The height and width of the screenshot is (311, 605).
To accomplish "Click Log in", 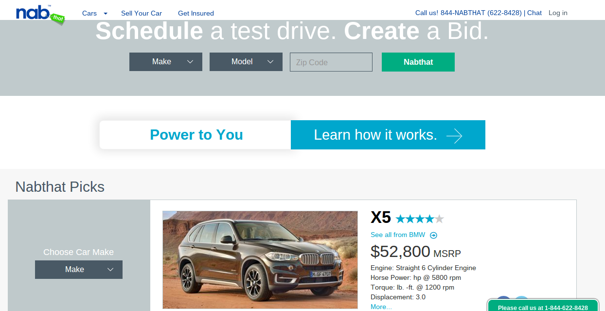I will tap(558, 13).
